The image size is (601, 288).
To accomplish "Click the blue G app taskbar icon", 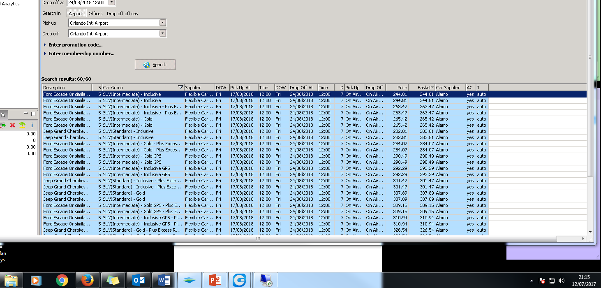I will [x=239, y=281].
